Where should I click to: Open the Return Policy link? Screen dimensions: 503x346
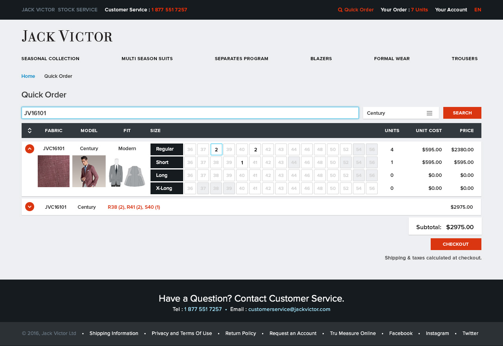240,333
